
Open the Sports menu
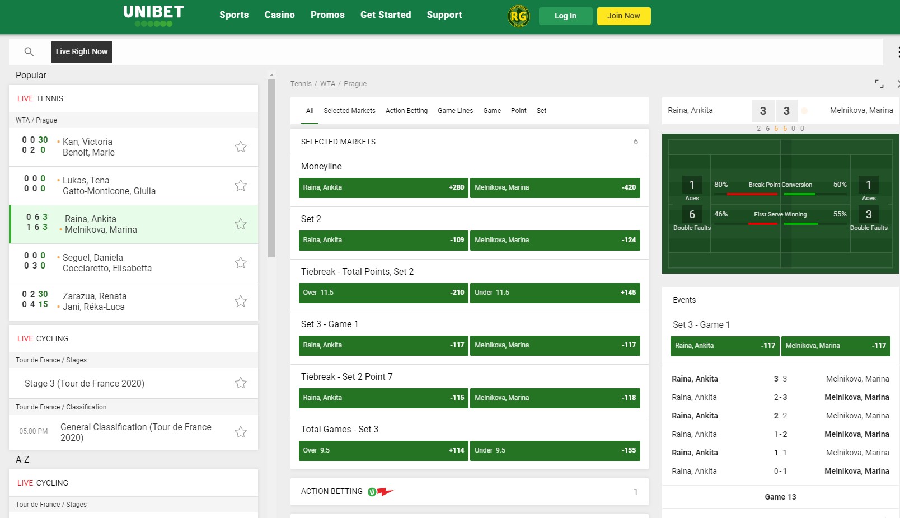tap(234, 15)
